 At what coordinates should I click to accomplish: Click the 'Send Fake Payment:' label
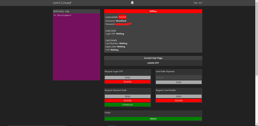[x=165, y=71]
